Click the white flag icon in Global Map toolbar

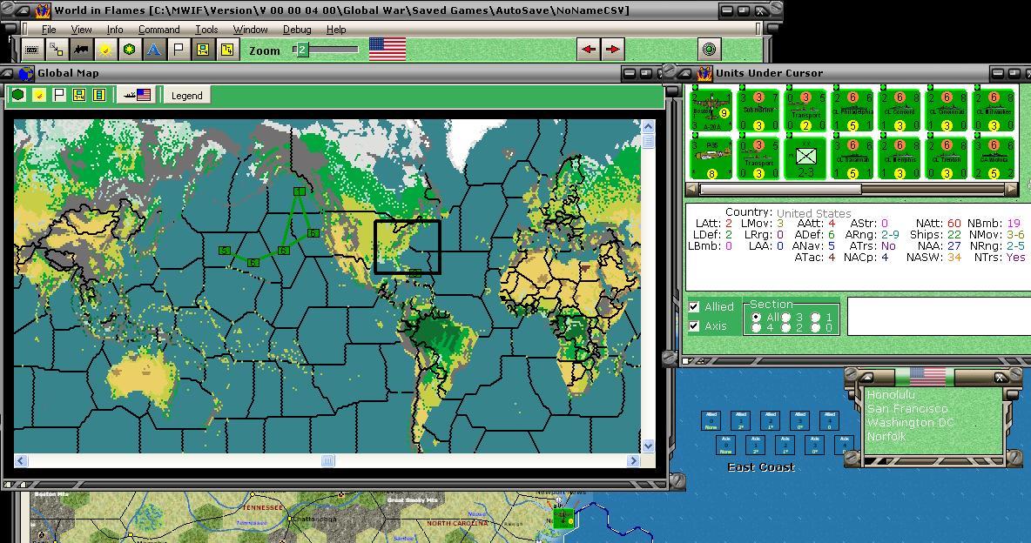59,95
